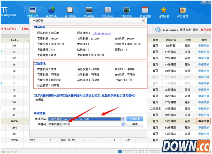Select the current page 1 button
Image resolution: width=212 pixels, height=154 pixels.
[x=120, y=152]
